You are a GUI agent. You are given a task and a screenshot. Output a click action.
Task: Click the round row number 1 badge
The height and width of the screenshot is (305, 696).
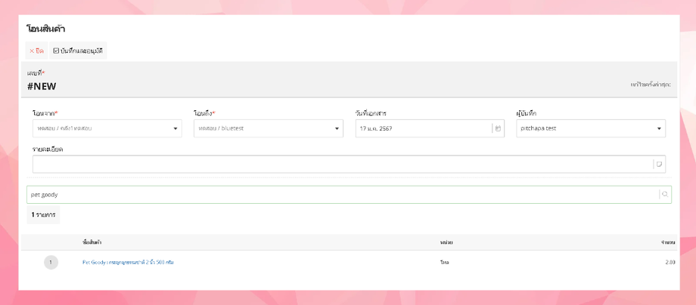click(x=51, y=263)
